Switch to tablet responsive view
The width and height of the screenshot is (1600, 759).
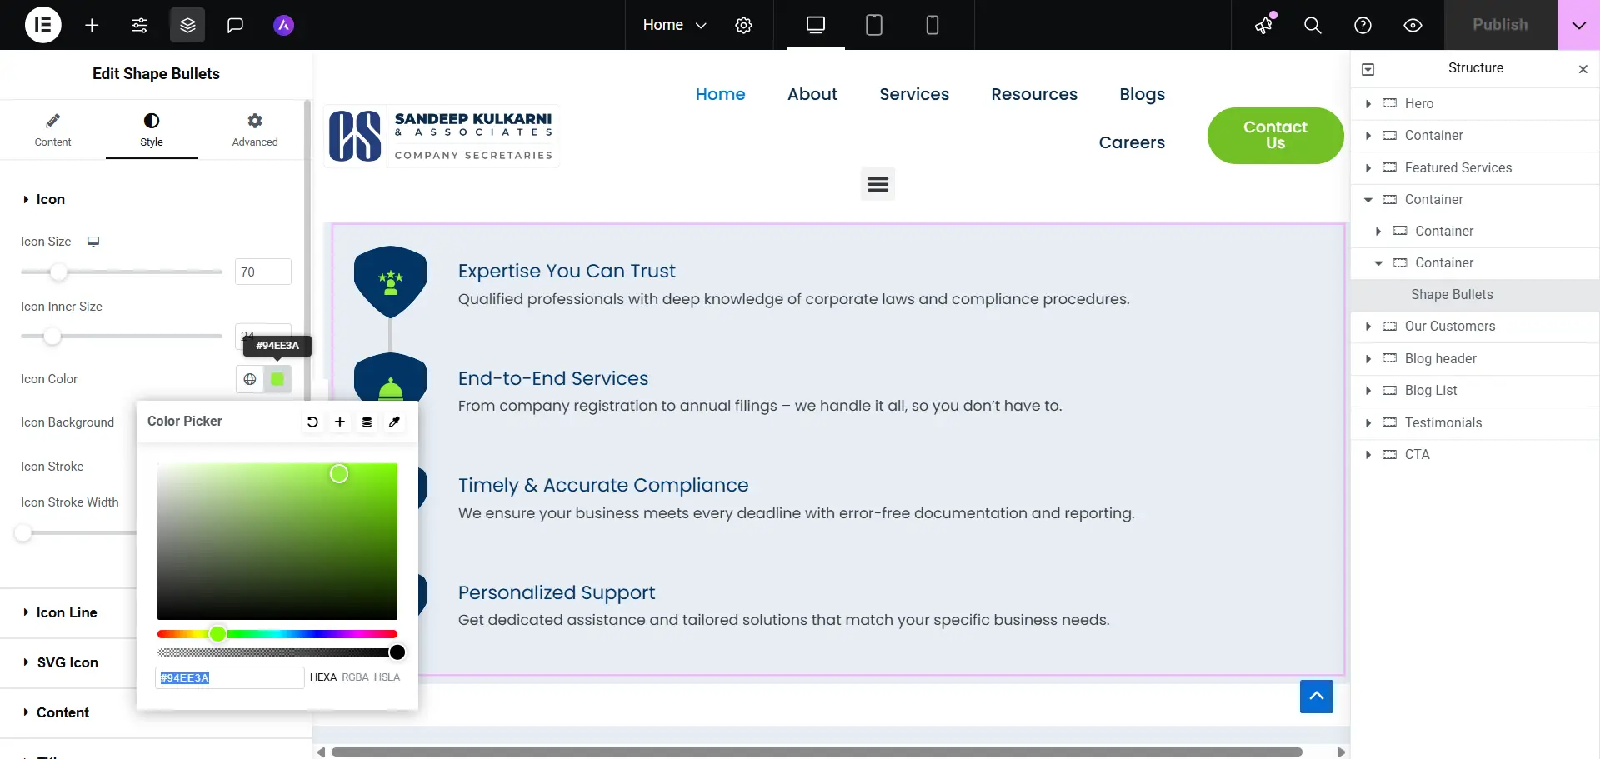[873, 25]
